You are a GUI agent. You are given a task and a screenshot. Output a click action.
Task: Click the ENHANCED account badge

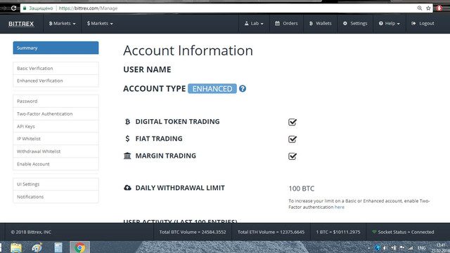[212, 89]
